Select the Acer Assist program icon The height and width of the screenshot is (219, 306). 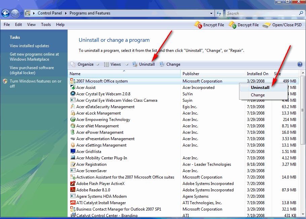coord(73,87)
